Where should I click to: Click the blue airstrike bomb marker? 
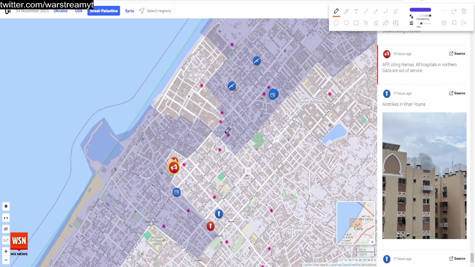tap(219, 214)
